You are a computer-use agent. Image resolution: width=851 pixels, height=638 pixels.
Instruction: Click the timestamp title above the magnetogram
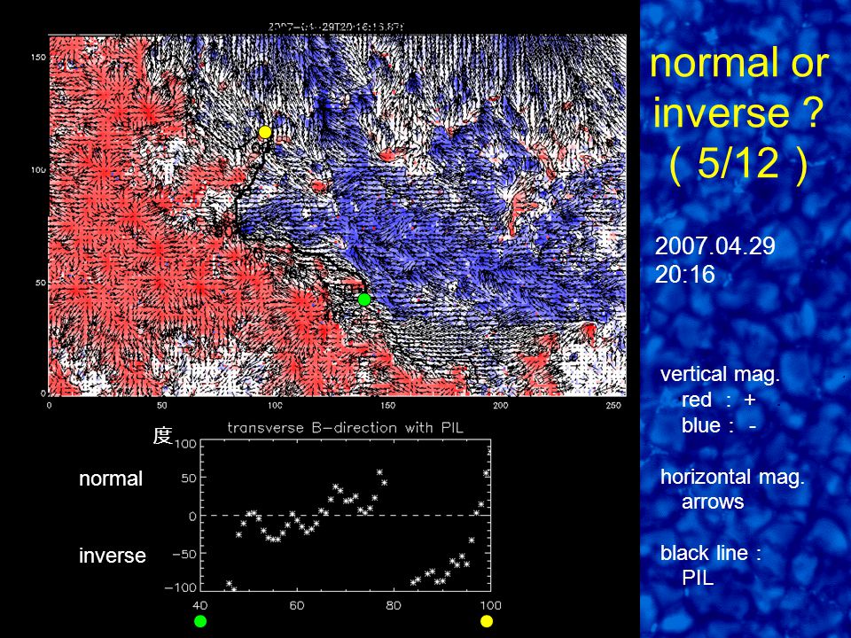pyautogui.click(x=337, y=26)
